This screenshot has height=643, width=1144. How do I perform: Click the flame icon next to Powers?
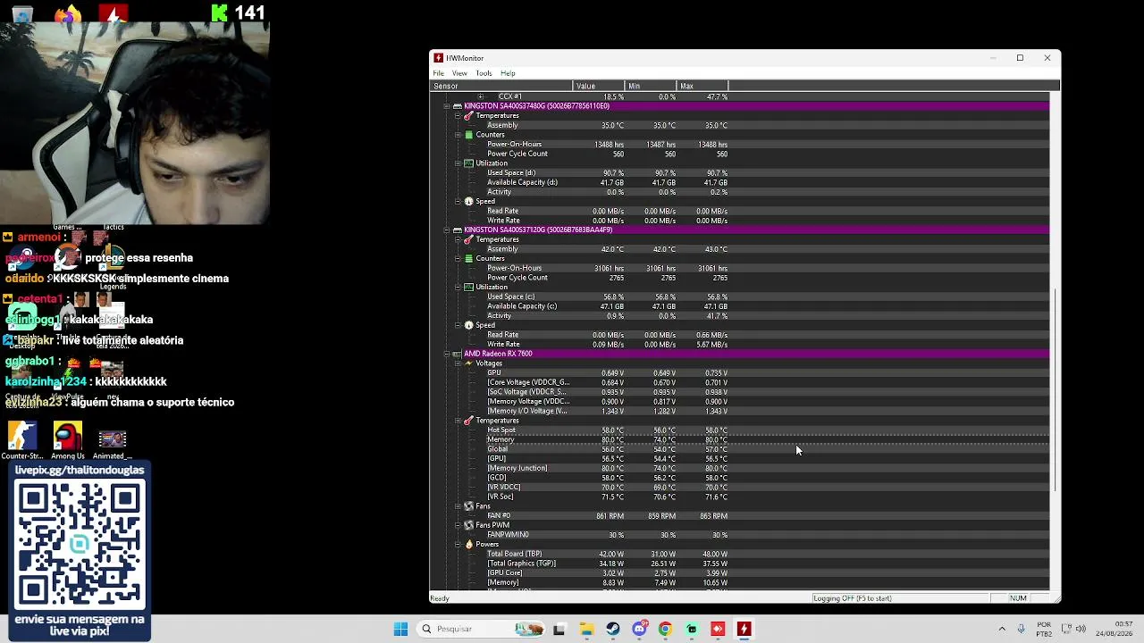click(468, 544)
